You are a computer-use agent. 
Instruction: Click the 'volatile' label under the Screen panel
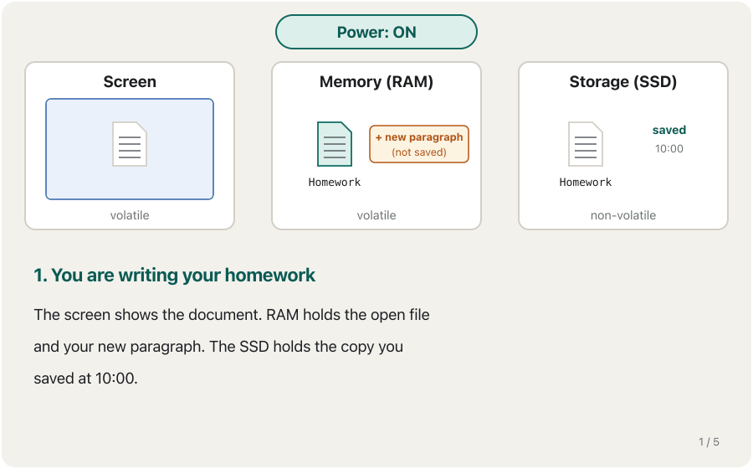click(130, 215)
